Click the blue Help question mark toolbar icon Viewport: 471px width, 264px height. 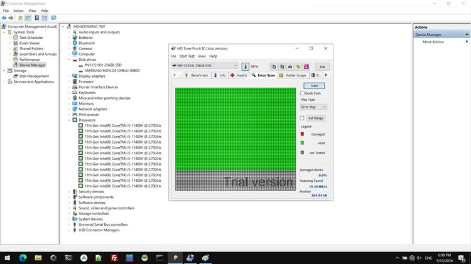(36, 18)
